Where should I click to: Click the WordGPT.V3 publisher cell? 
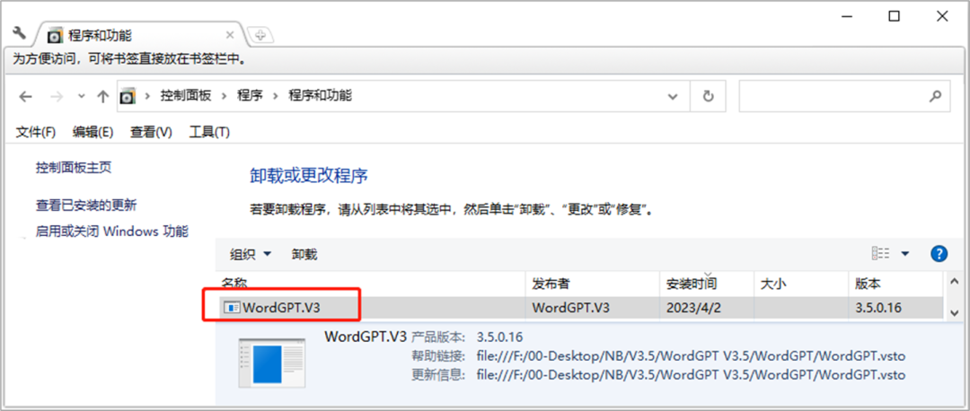(x=570, y=308)
